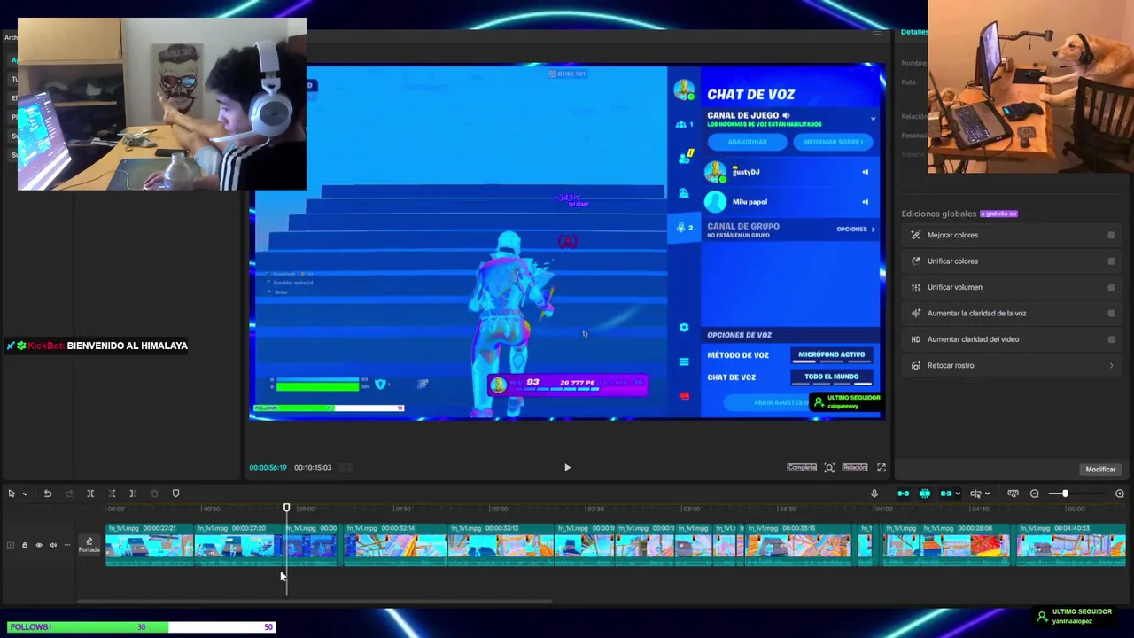Toggle clip linkage icon
1134x638 pixels.
coord(945,494)
